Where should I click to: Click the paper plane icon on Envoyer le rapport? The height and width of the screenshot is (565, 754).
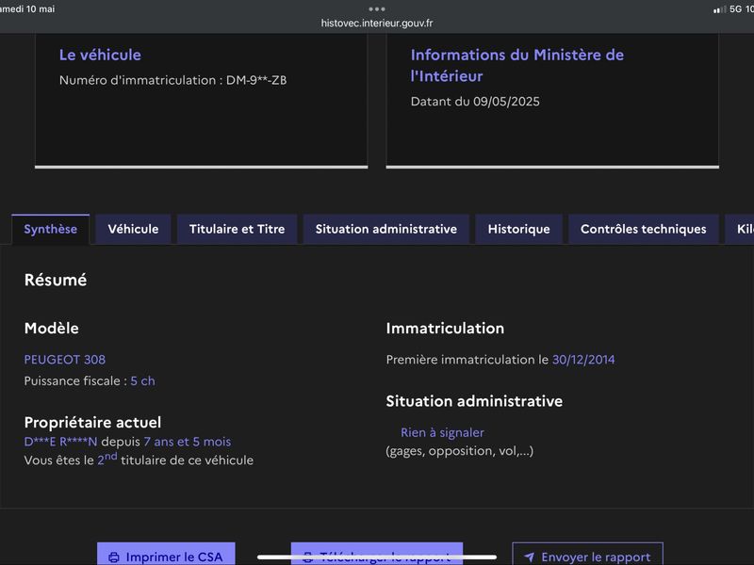[529, 557]
